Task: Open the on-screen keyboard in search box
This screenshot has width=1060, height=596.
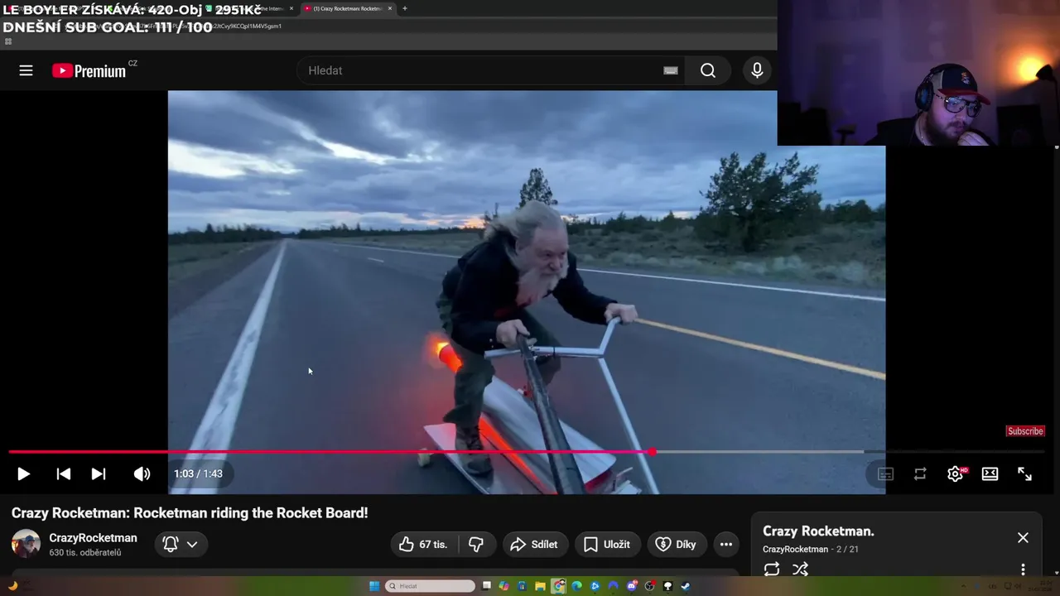Action: tap(671, 70)
